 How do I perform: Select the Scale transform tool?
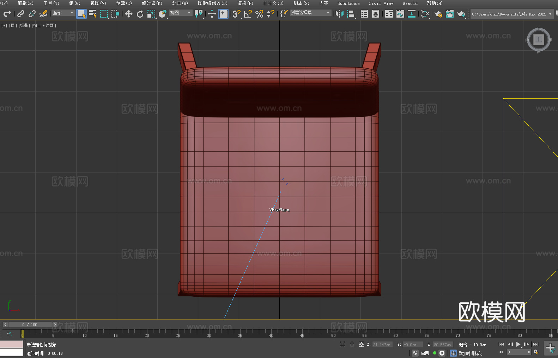pyautogui.click(x=151, y=14)
